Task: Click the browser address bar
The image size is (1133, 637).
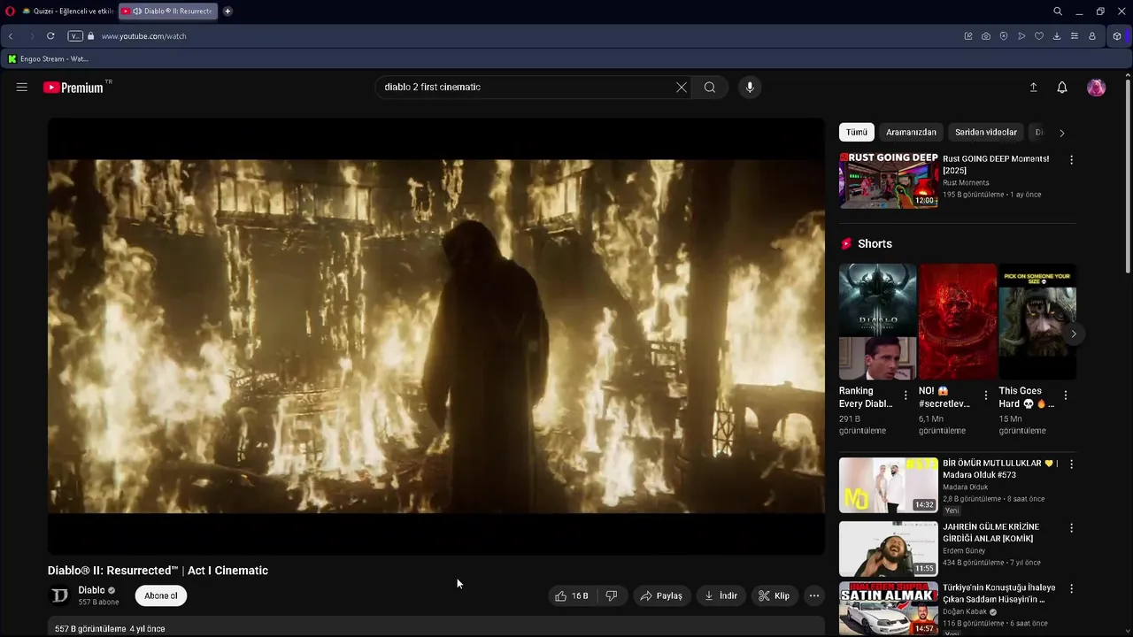Action: [522, 36]
